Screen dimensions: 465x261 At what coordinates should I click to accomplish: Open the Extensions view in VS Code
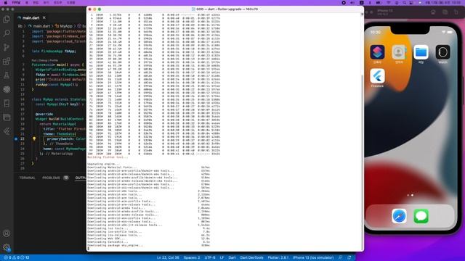coord(7,61)
